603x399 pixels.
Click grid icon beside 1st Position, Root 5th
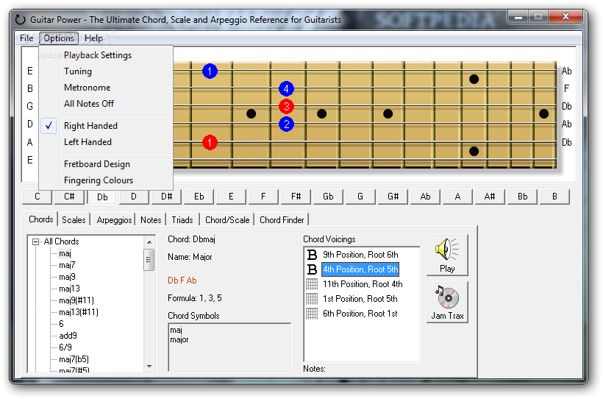(312, 299)
